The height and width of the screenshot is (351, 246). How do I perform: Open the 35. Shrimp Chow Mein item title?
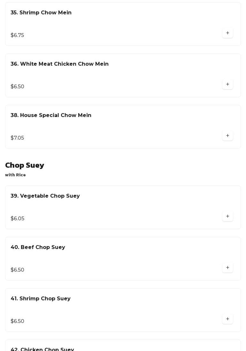pos(41,13)
